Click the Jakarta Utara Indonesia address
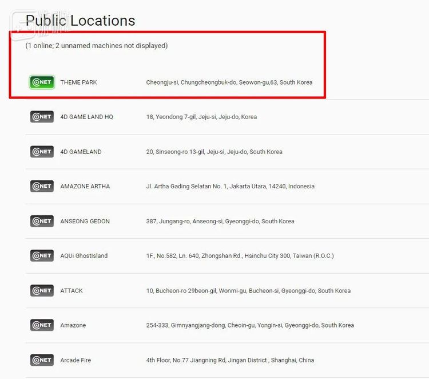This screenshot has width=429, height=379. (231, 187)
